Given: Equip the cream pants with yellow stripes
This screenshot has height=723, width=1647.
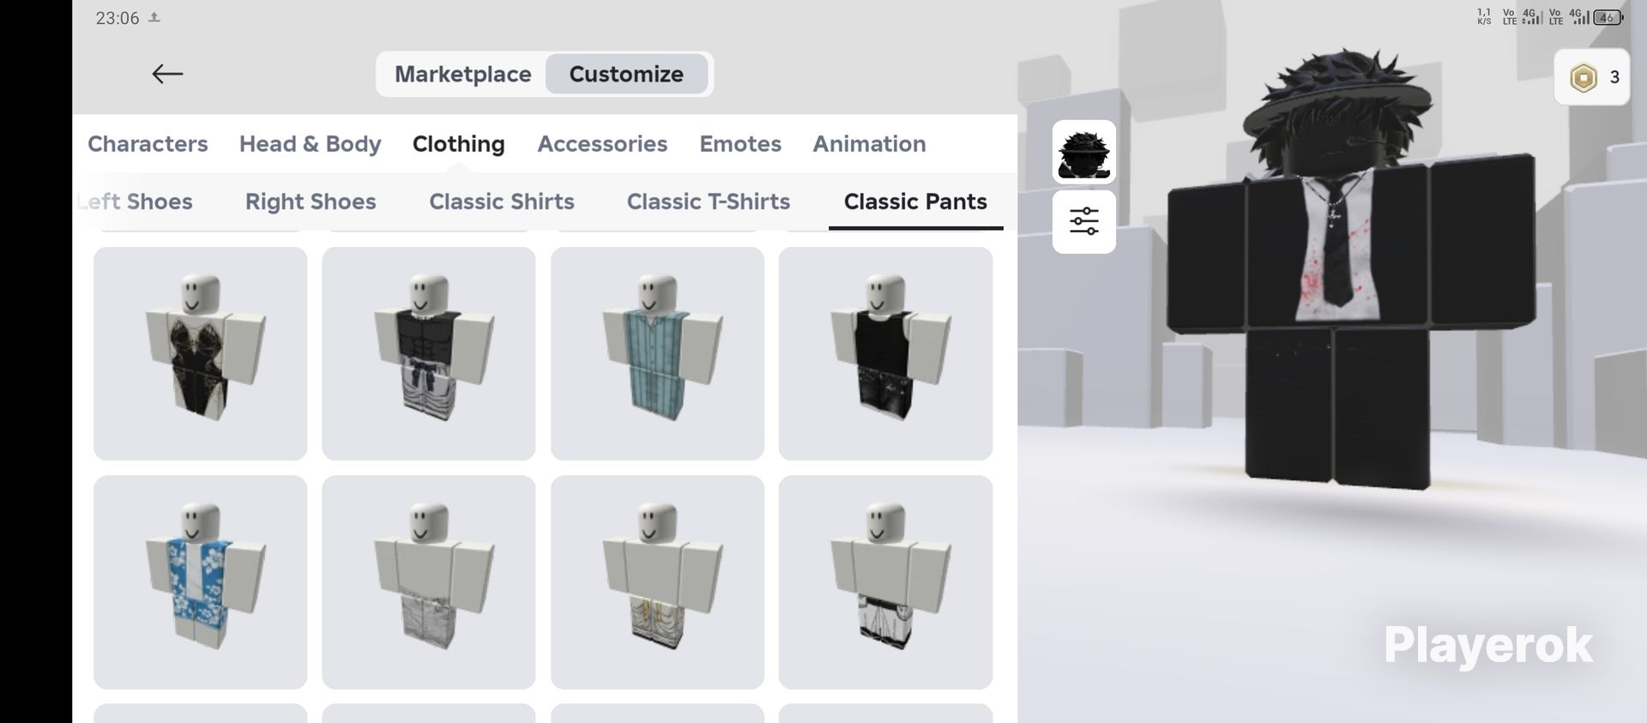Looking at the screenshot, I should [x=657, y=582].
